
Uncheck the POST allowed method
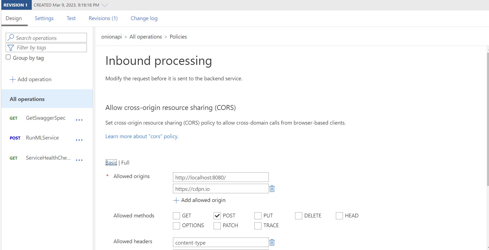tap(217, 216)
